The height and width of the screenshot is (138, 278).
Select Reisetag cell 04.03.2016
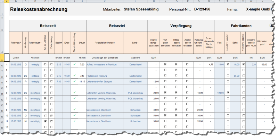16,81
